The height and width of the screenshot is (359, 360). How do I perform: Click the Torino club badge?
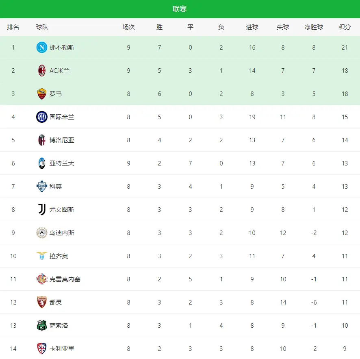tap(42, 302)
